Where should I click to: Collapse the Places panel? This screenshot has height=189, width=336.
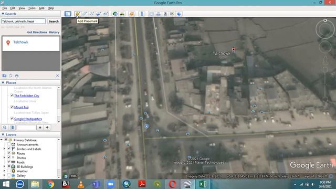click(x=3, y=83)
